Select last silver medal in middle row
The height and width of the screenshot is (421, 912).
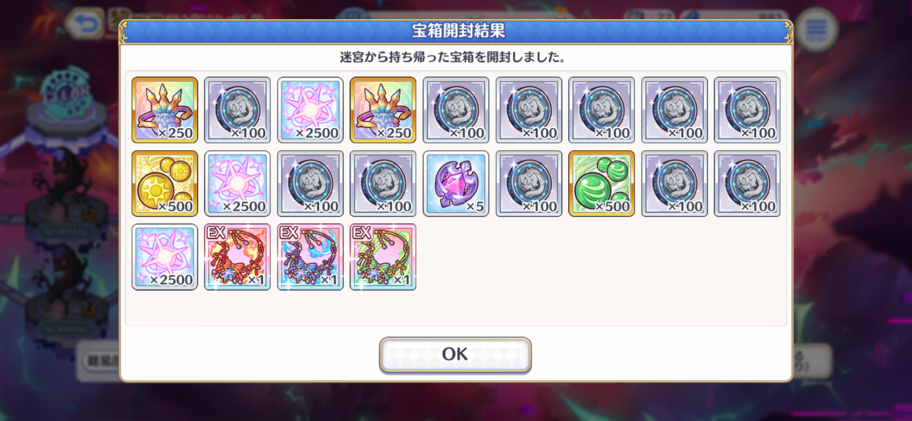tap(747, 183)
